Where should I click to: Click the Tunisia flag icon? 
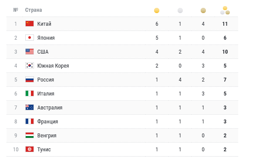point(30,150)
